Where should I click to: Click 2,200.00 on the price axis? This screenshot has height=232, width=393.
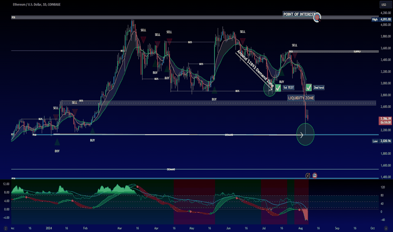coord(385,130)
